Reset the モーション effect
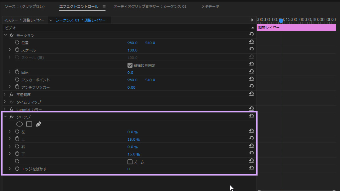The image size is (340, 191). coord(251,34)
